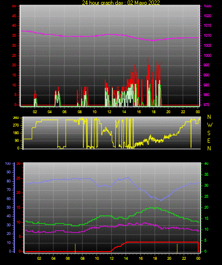Click the red rainfall plateau at 16 hours

[141, 242]
